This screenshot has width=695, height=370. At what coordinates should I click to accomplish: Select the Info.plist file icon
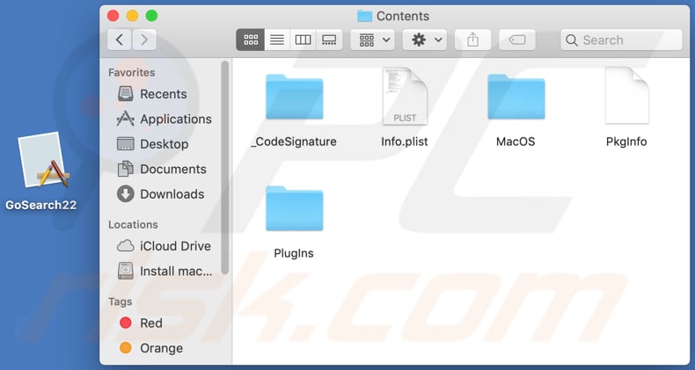tap(405, 96)
